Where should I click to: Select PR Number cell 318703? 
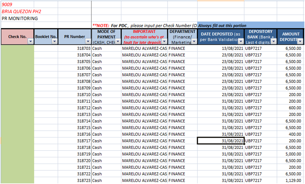pyautogui.click(x=75, y=48)
